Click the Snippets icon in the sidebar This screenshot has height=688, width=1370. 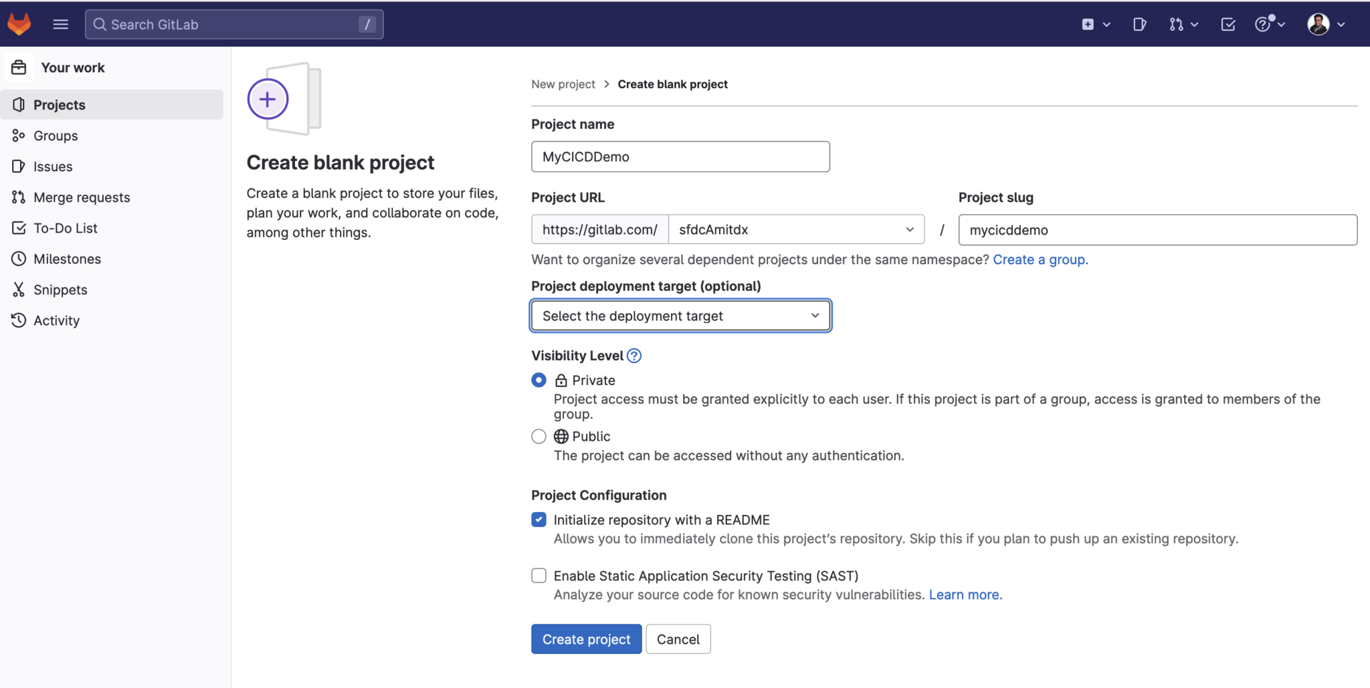click(60, 290)
